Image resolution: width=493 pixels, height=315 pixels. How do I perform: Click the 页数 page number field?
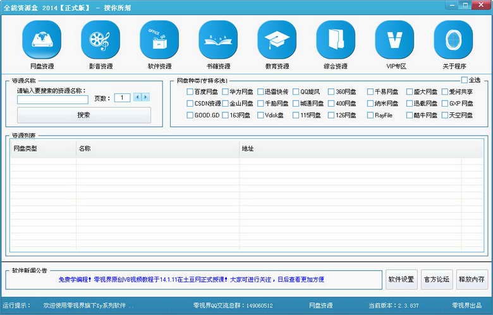click(x=122, y=98)
